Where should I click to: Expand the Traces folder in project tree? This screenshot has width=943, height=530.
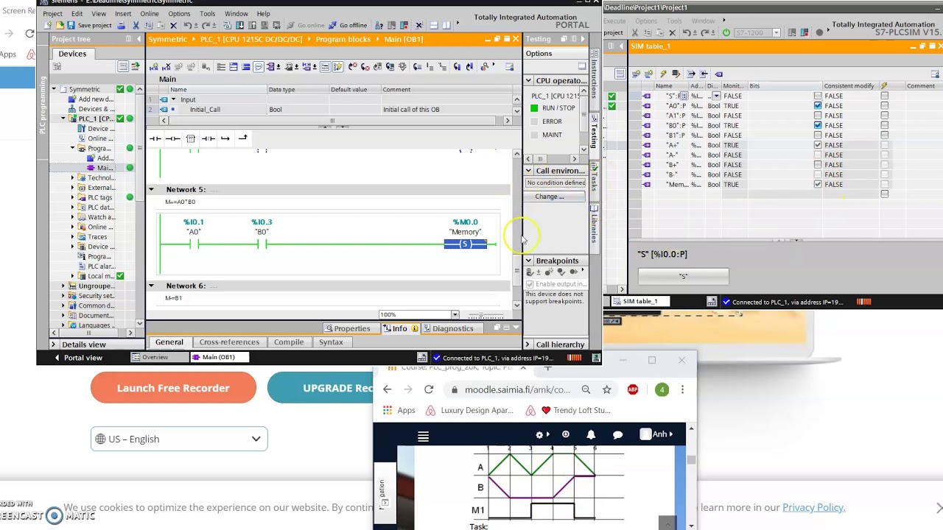pyautogui.click(x=72, y=237)
